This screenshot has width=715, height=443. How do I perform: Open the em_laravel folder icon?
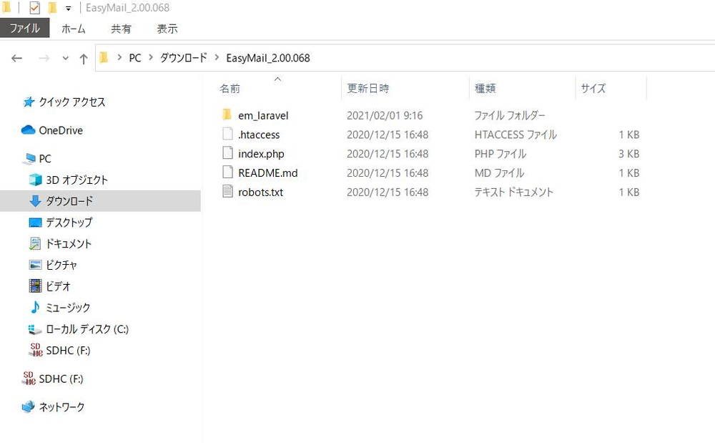point(227,115)
